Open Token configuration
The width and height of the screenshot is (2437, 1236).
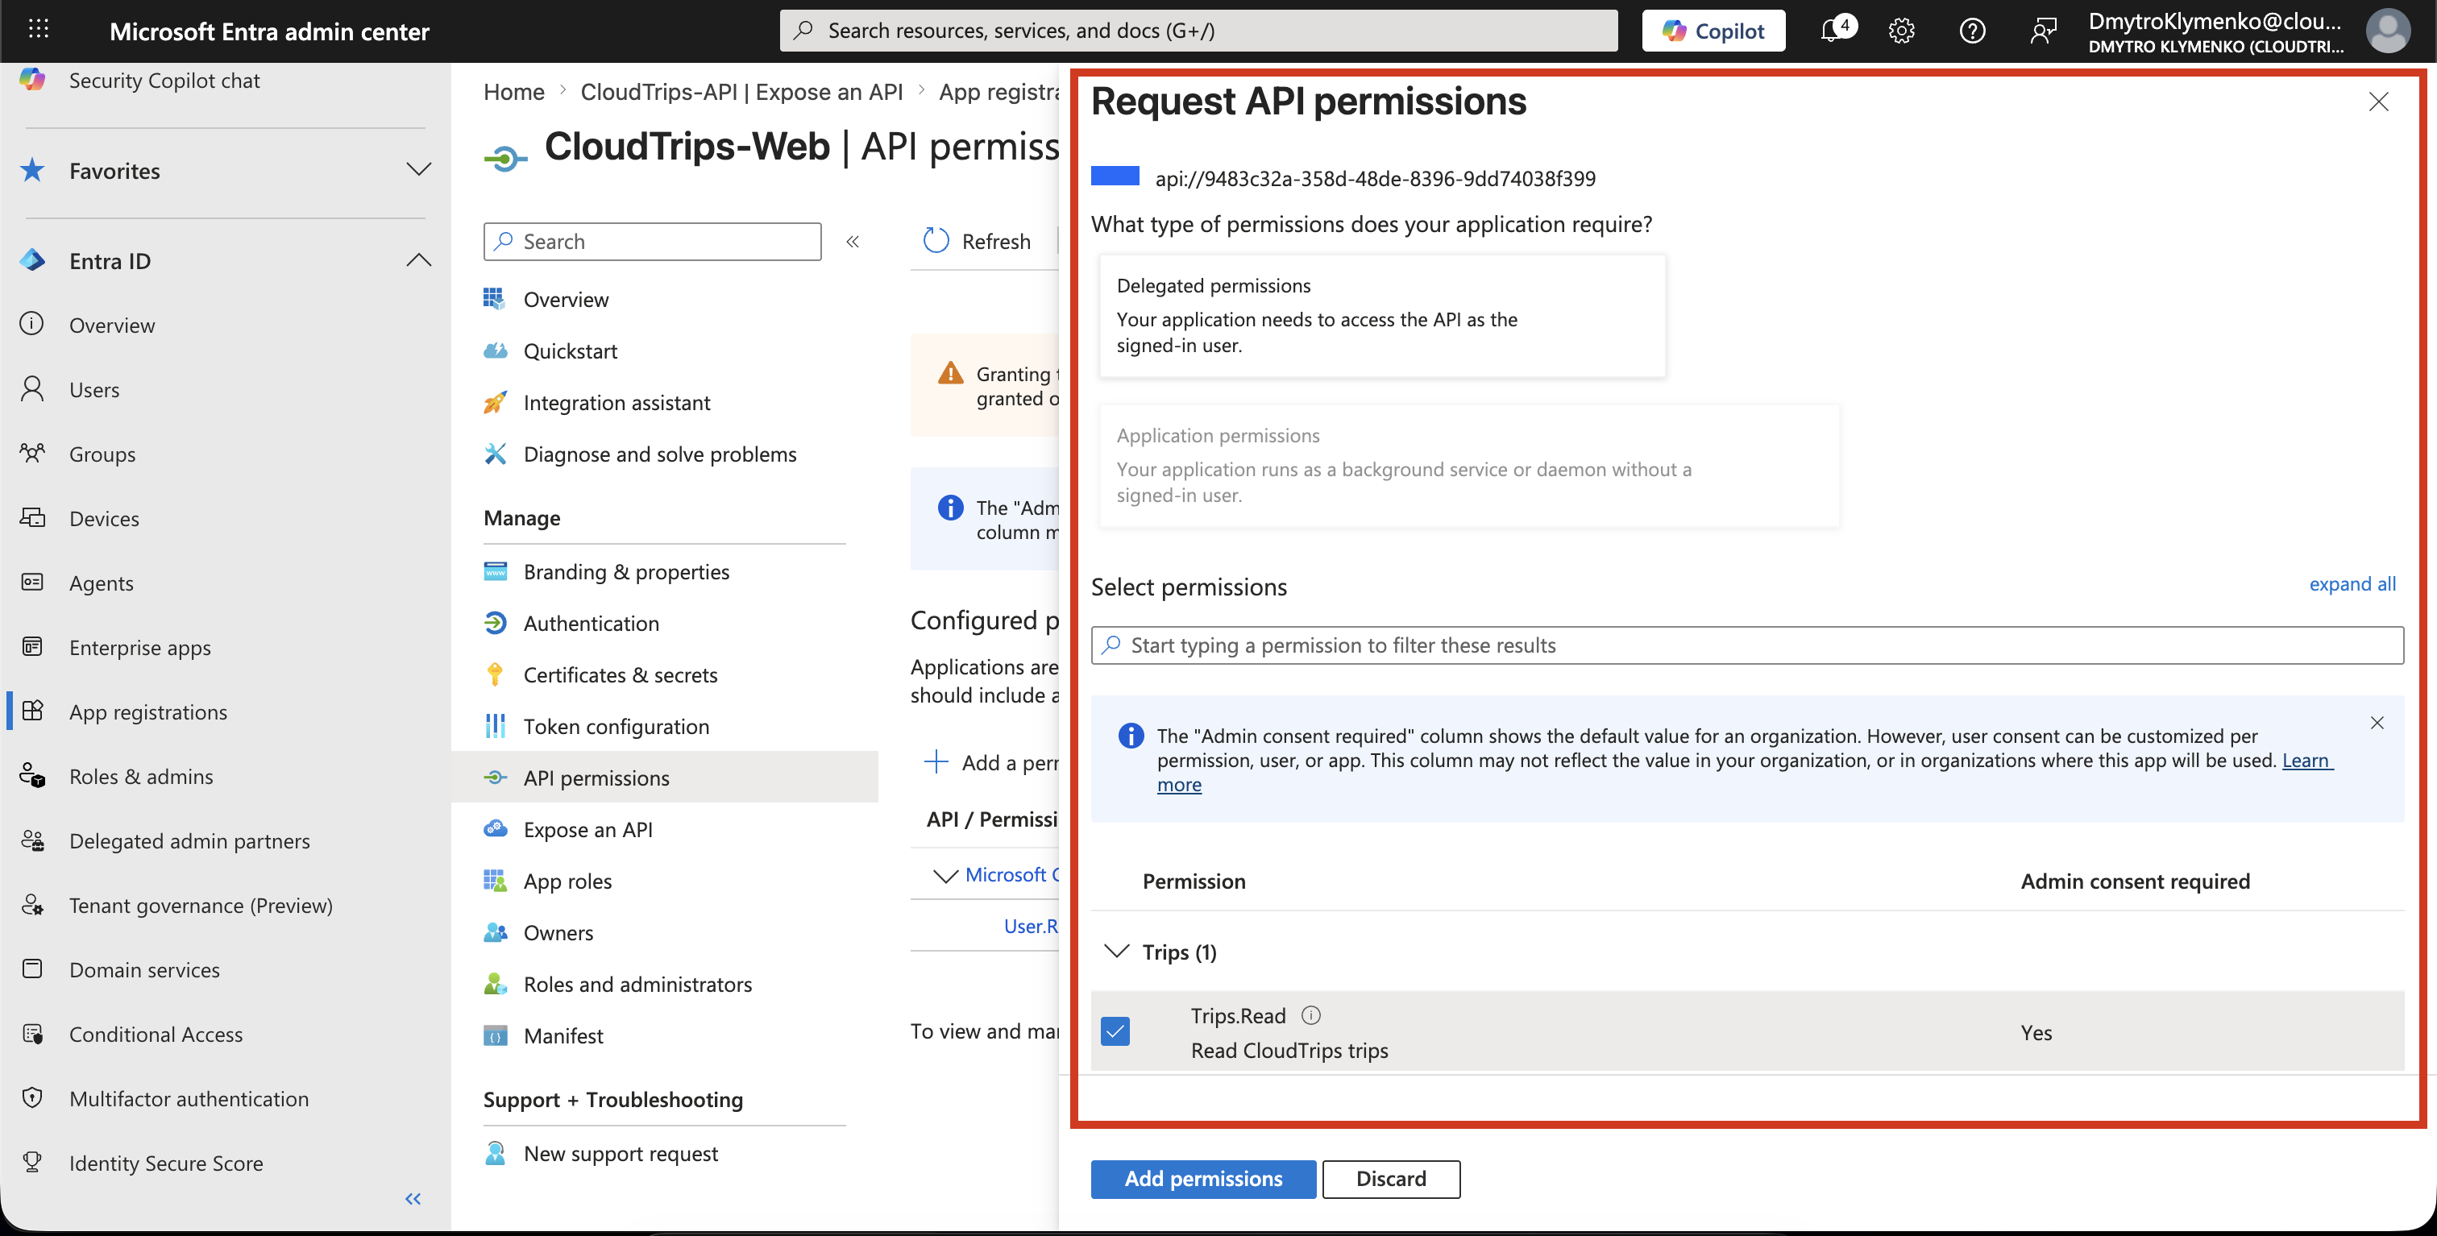tap(616, 726)
